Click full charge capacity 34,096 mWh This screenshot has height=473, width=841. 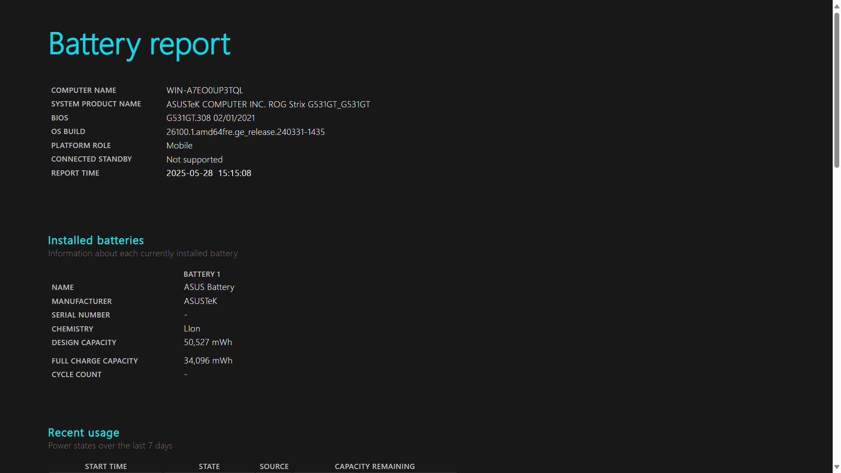coord(208,360)
